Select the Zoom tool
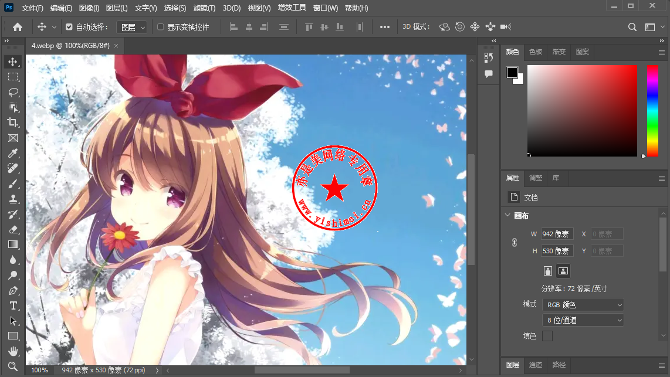Viewport: 670px width, 377px height. [13, 366]
